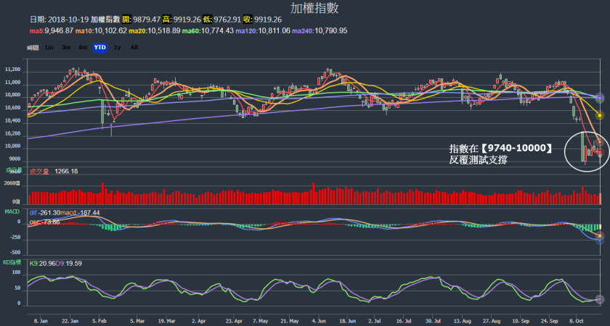Set chart range to 1y
The width and height of the screenshot is (610, 326).
(117, 47)
